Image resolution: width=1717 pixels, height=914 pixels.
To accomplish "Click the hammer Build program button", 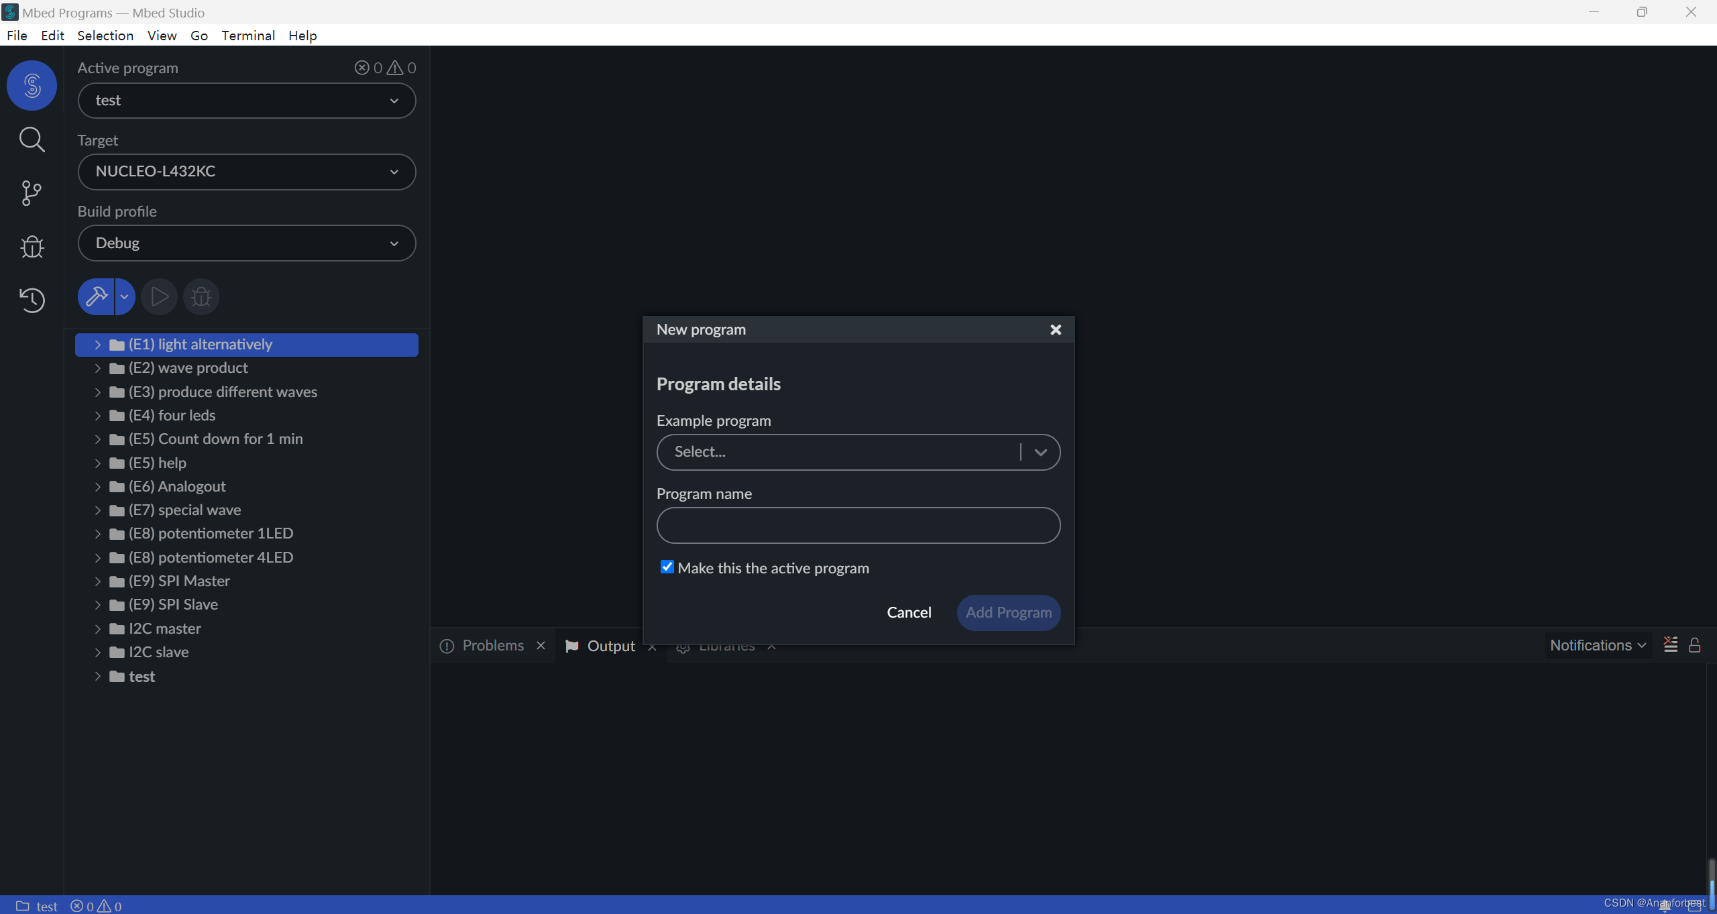I will 96,296.
